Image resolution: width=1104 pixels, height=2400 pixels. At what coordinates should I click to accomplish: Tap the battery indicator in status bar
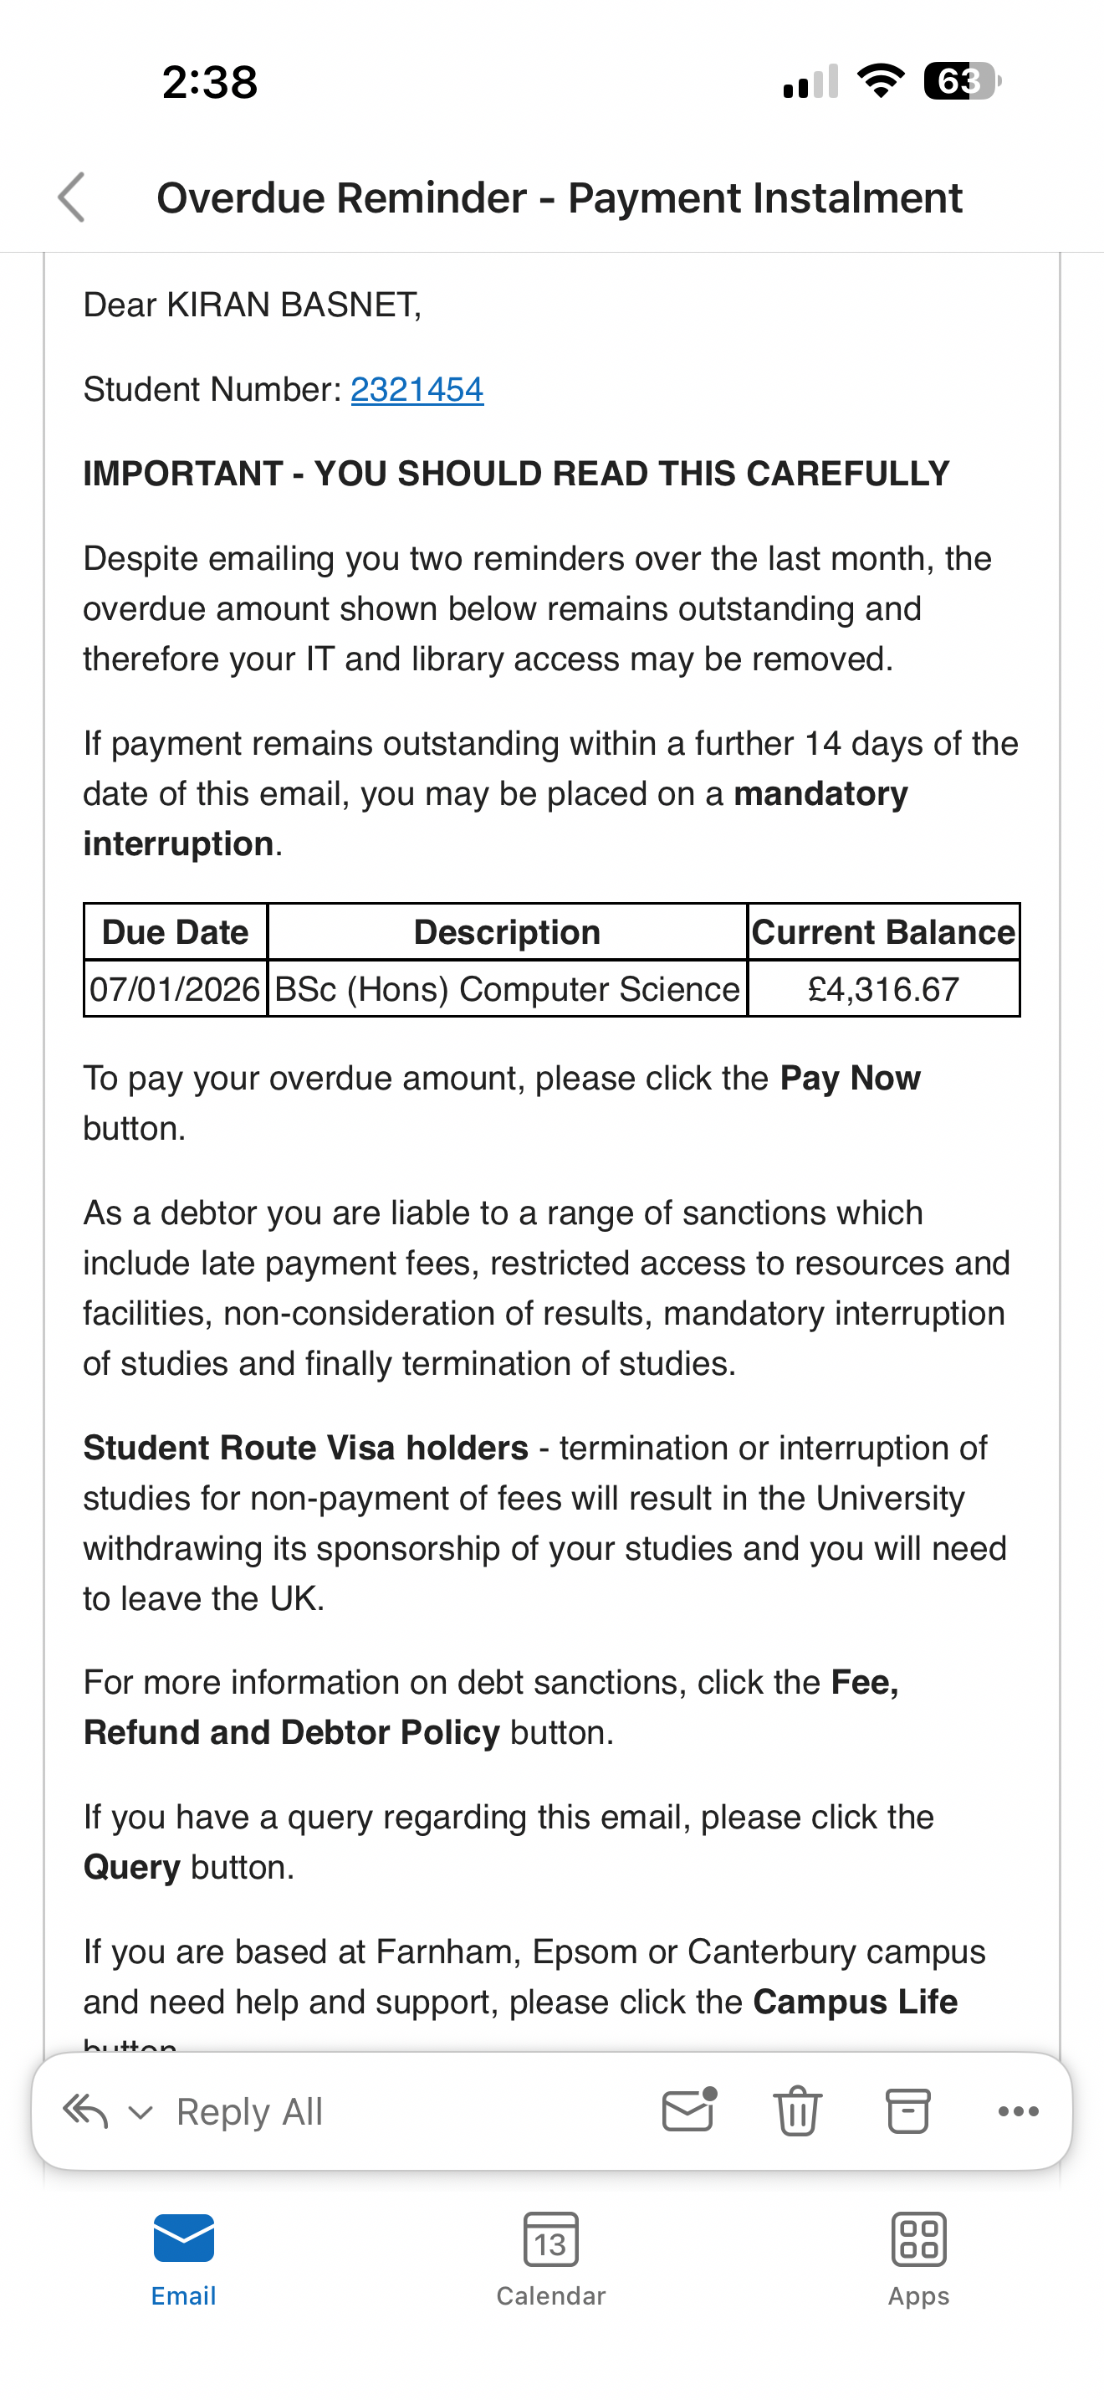962,81
